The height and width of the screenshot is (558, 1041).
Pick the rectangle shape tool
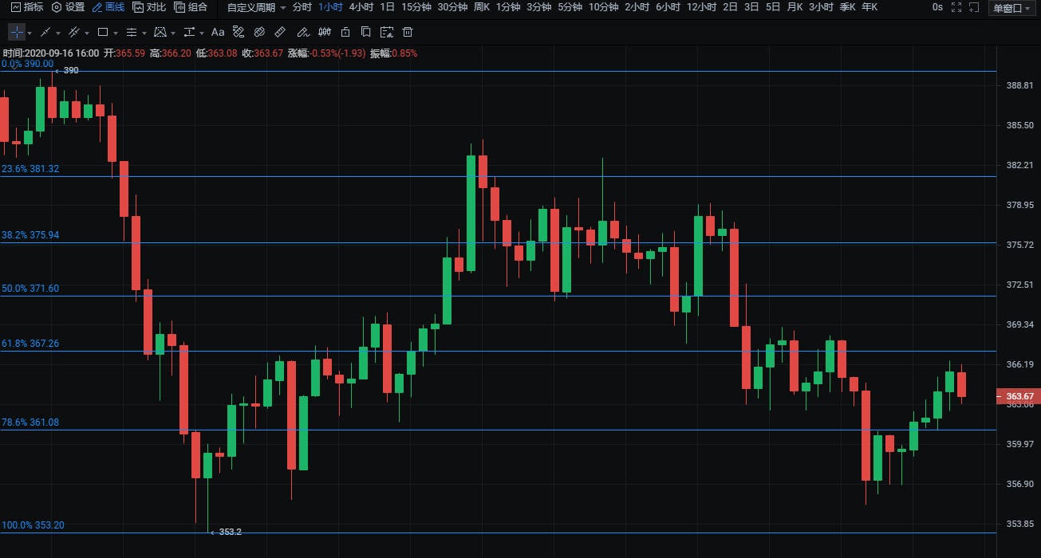tap(103, 33)
